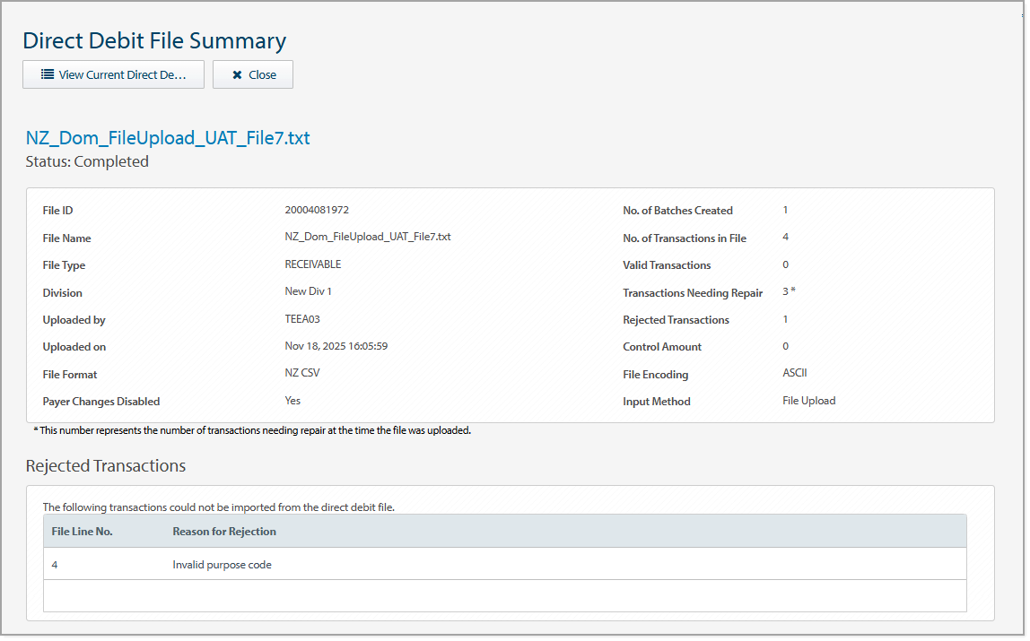Click the Transactions Needing Repair count with asterisk
Viewport: 1030px width, 641px height.
coord(789,292)
